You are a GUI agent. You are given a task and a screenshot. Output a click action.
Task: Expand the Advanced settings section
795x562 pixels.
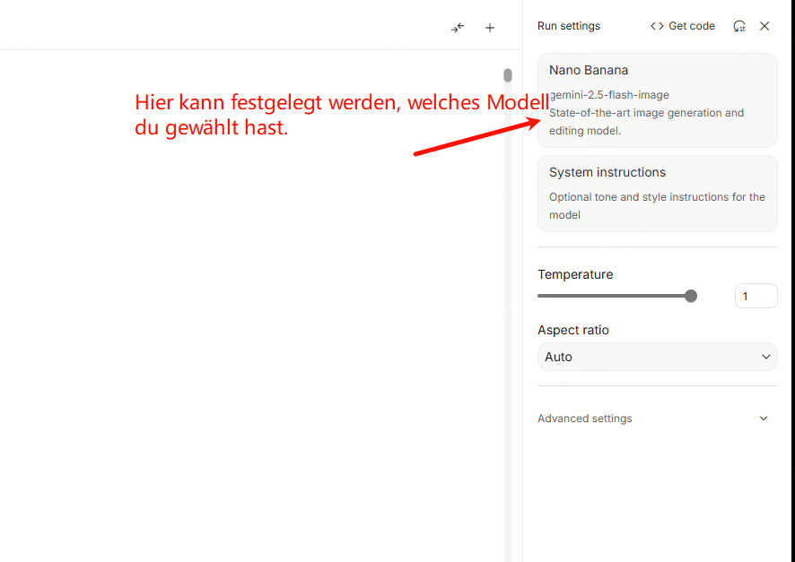[585, 419]
